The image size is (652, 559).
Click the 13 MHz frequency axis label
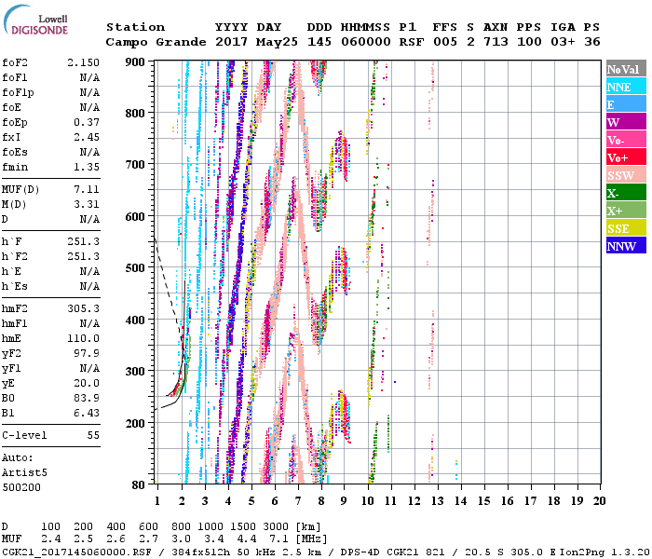coord(438,501)
